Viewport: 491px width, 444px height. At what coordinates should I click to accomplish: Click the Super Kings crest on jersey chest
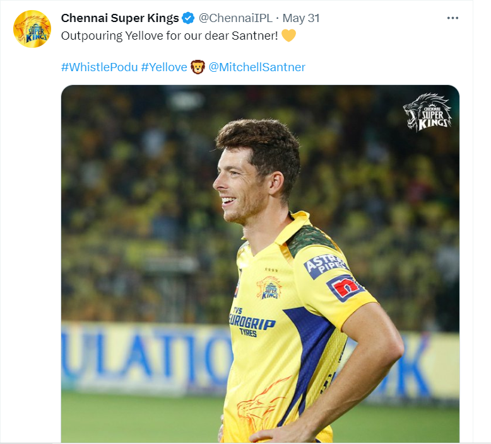click(x=269, y=288)
